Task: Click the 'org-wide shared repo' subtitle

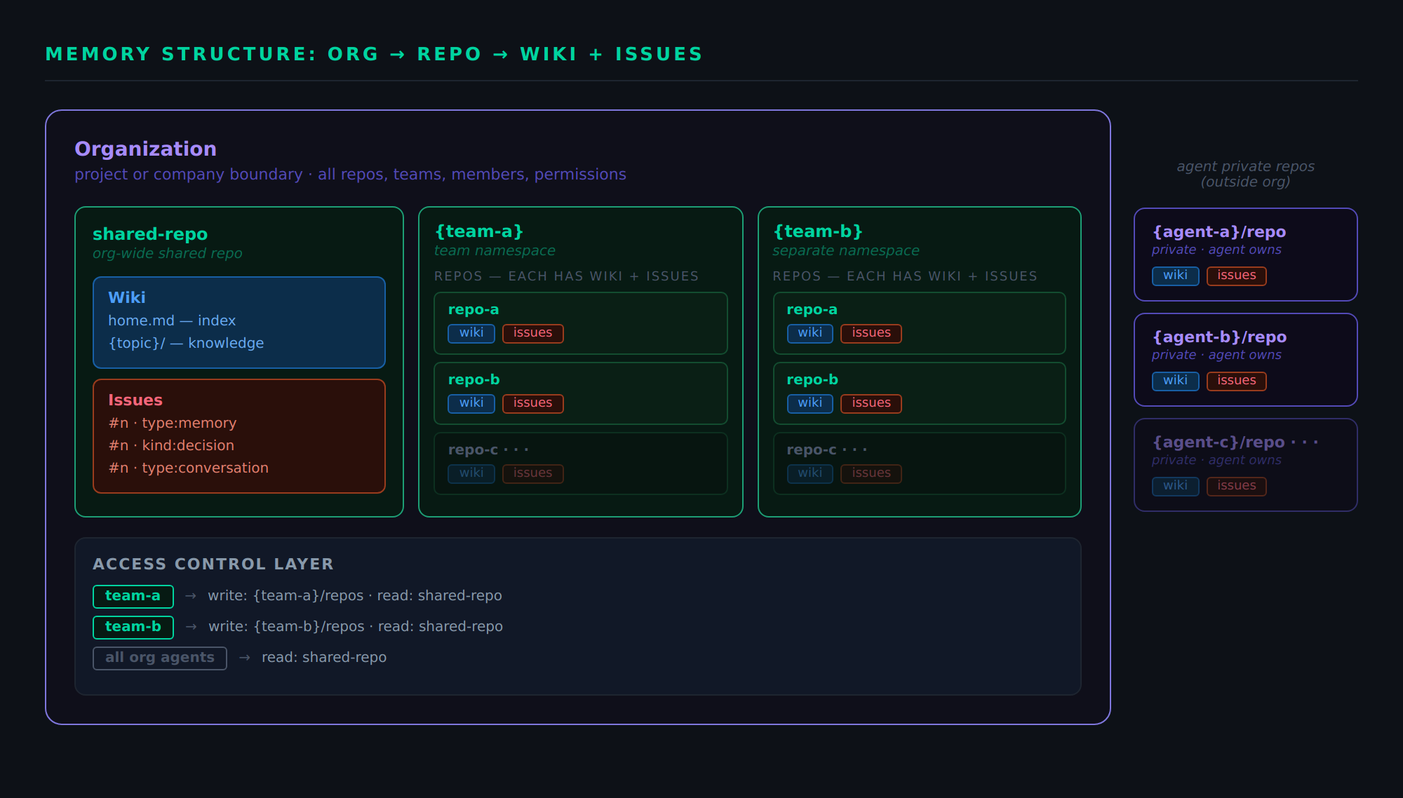Action: [168, 253]
